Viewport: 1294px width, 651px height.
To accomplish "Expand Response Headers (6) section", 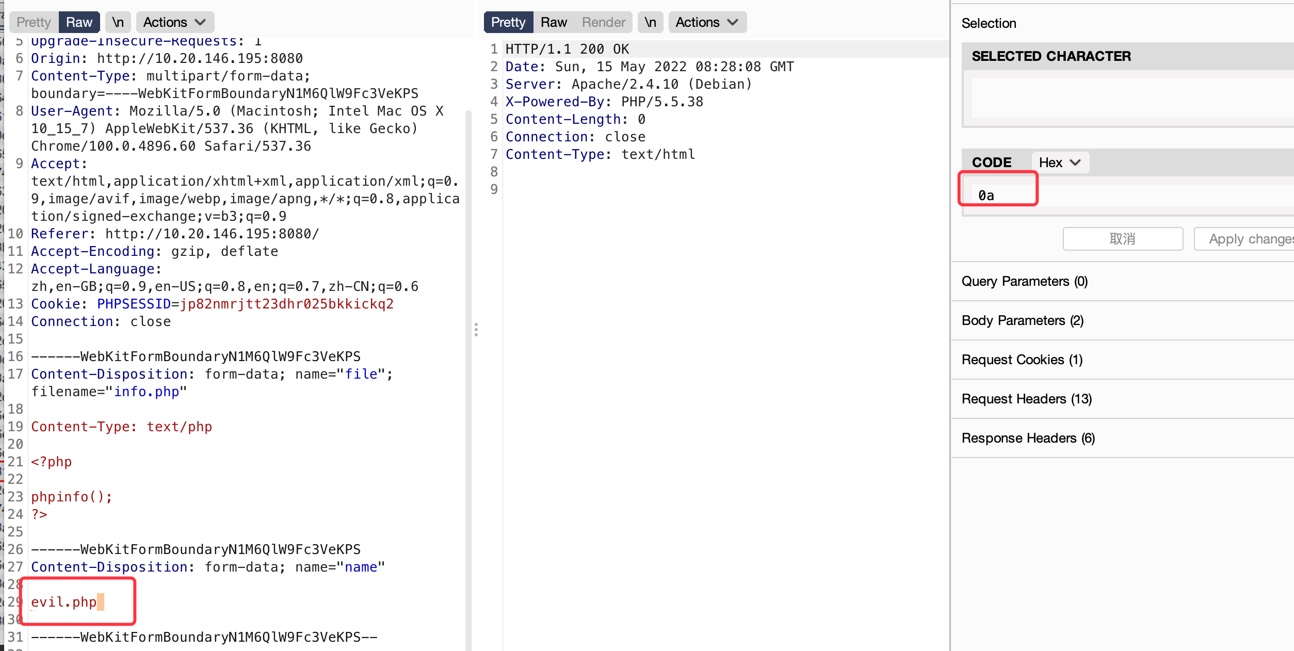I will [x=1028, y=438].
